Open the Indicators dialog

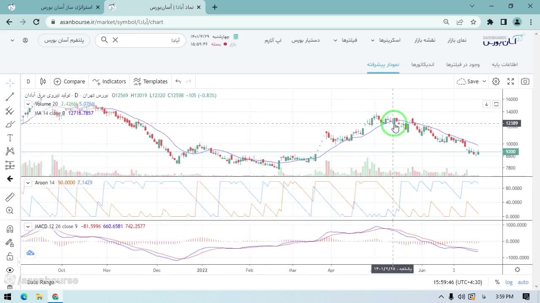tap(109, 81)
